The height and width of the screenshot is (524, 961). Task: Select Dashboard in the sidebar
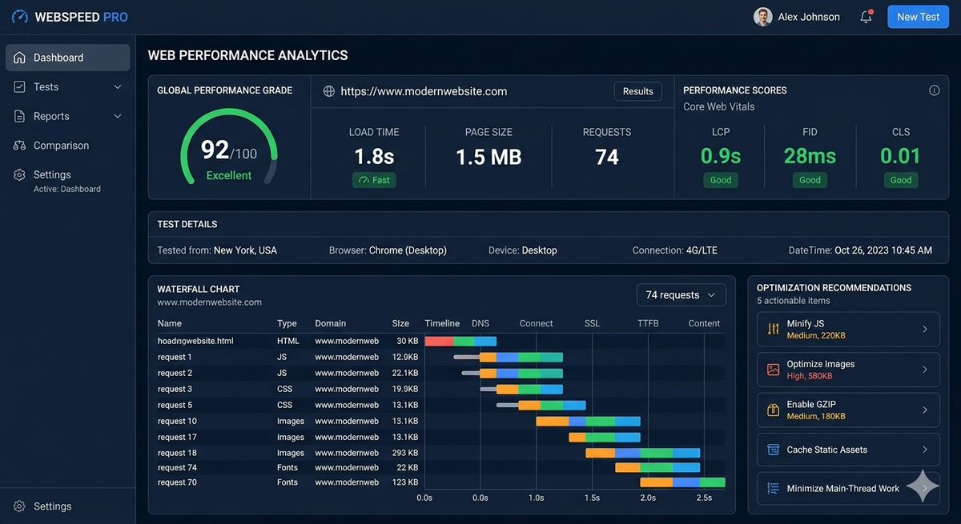tap(67, 58)
